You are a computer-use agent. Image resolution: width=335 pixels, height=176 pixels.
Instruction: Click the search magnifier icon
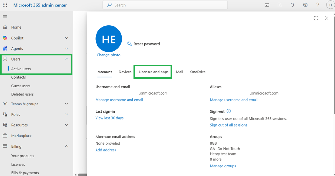tap(109, 5)
